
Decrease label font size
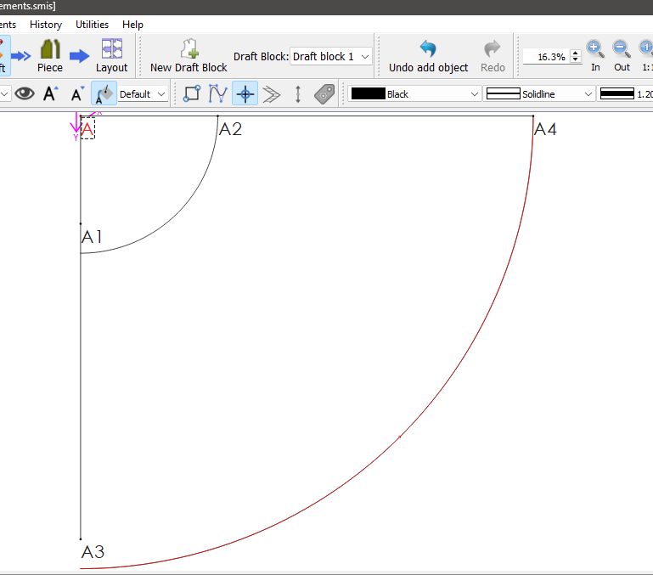coord(77,93)
